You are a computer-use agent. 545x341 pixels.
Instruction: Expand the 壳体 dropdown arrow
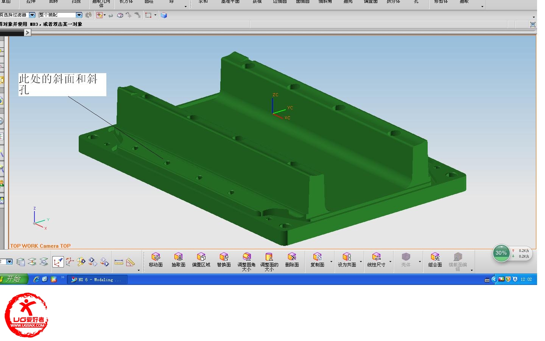tap(420, 261)
